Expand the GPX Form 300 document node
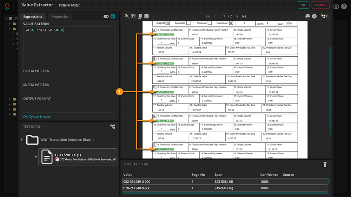 point(36,156)
